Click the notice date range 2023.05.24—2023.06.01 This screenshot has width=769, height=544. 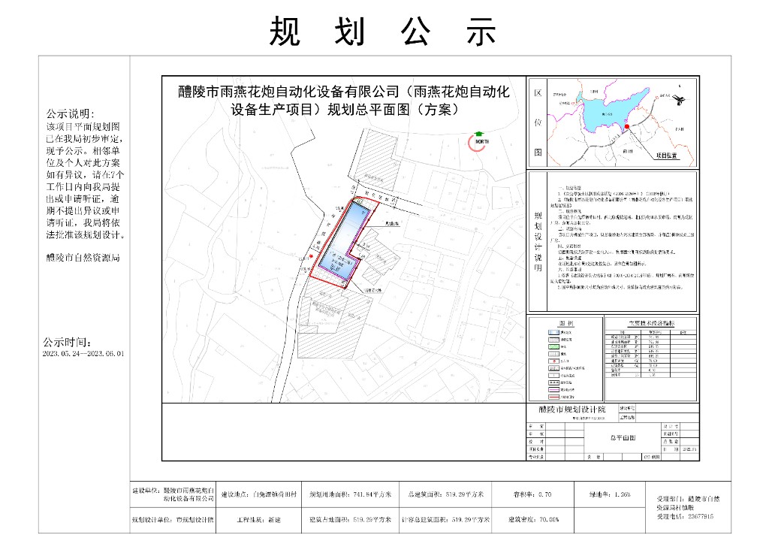(83, 352)
